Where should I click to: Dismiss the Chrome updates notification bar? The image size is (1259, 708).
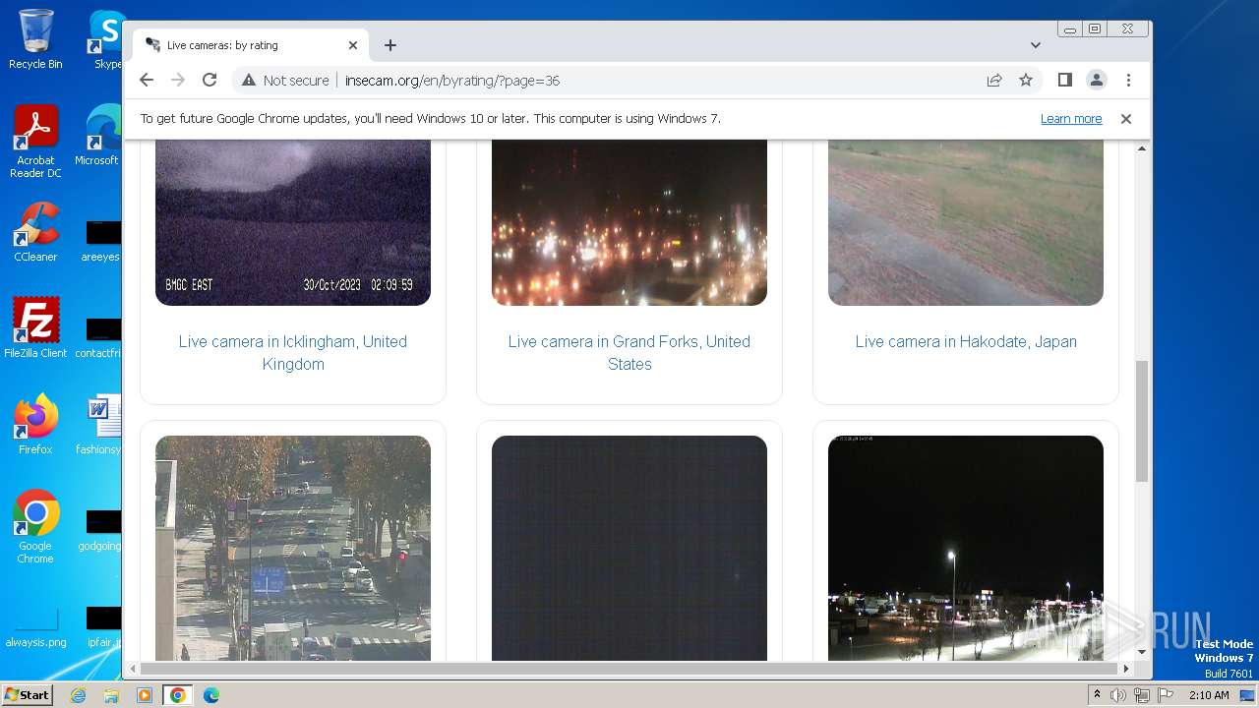[1126, 119]
